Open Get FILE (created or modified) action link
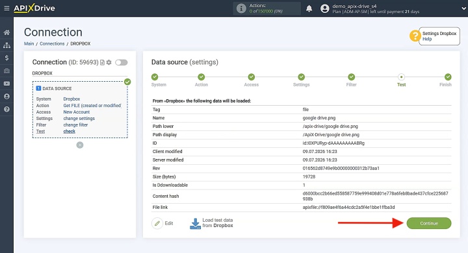 (92, 106)
